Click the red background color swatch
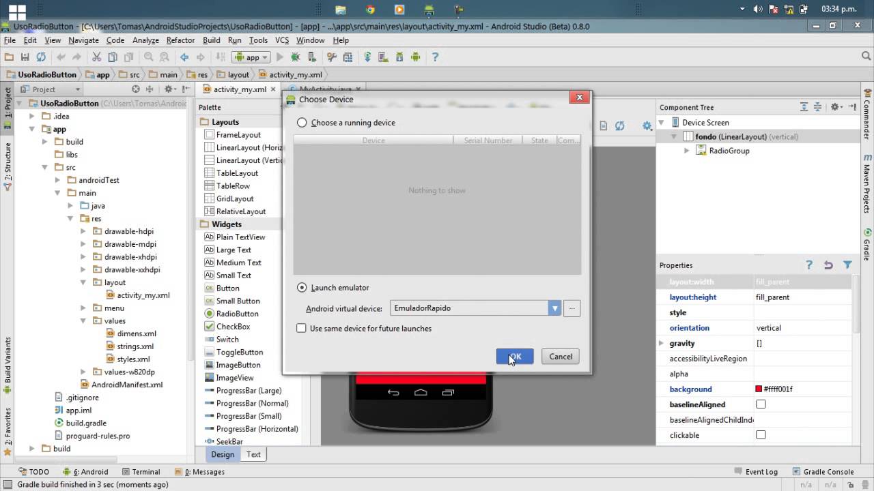Viewport: 874px width, 491px height. pos(759,389)
